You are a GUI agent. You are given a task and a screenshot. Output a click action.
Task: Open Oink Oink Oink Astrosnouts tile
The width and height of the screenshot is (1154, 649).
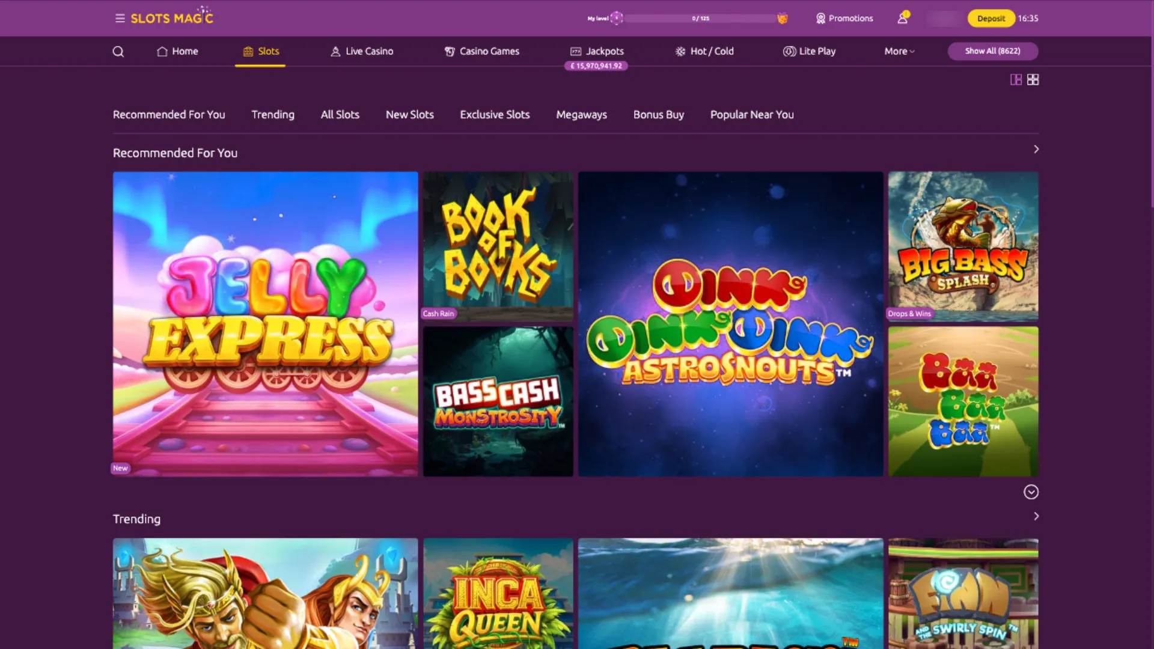[730, 324]
